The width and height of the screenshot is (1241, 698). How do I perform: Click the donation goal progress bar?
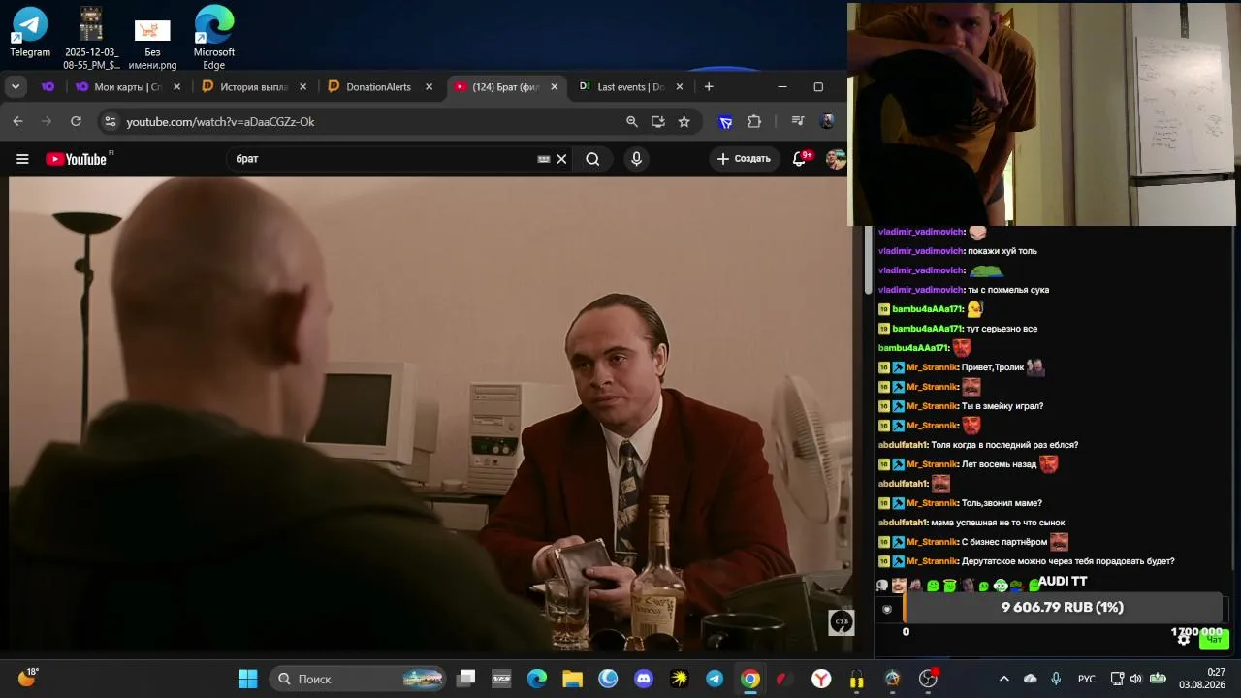1063,608
